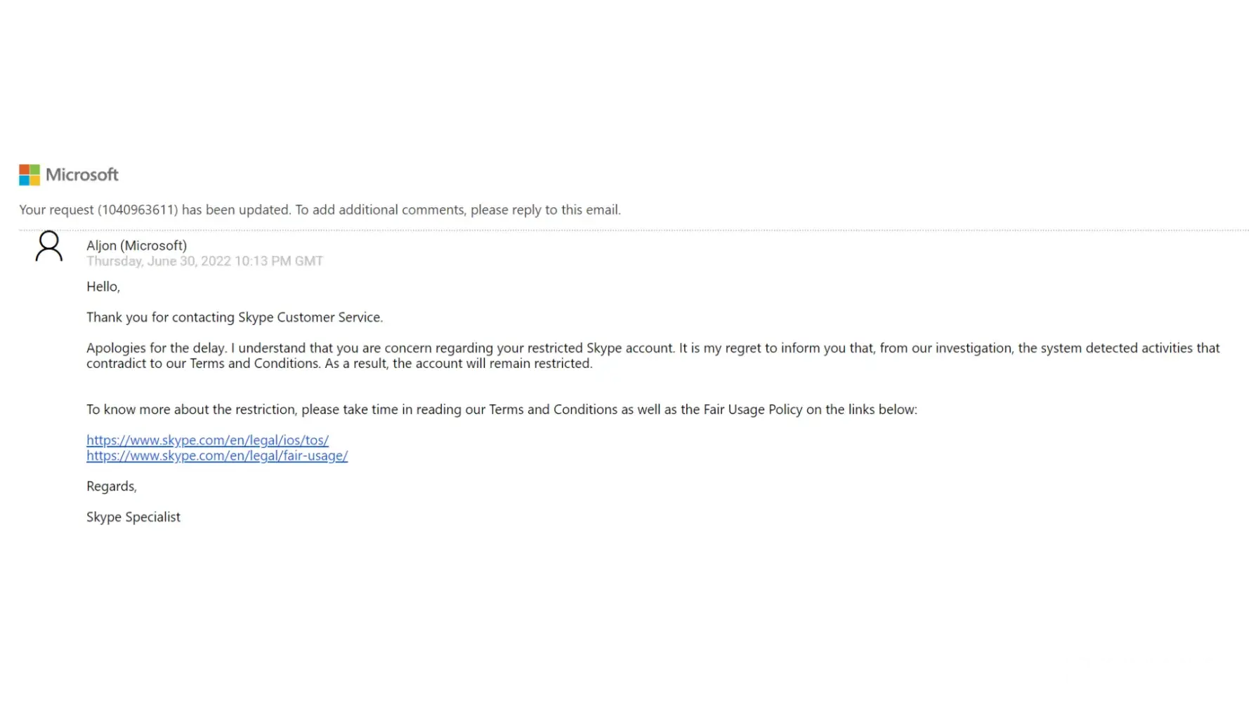Click the "Regards," closing line
Viewport: 1249px width, 702px height.
click(x=112, y=486)
